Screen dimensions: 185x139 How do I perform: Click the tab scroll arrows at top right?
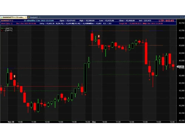[x=181, y=17]
